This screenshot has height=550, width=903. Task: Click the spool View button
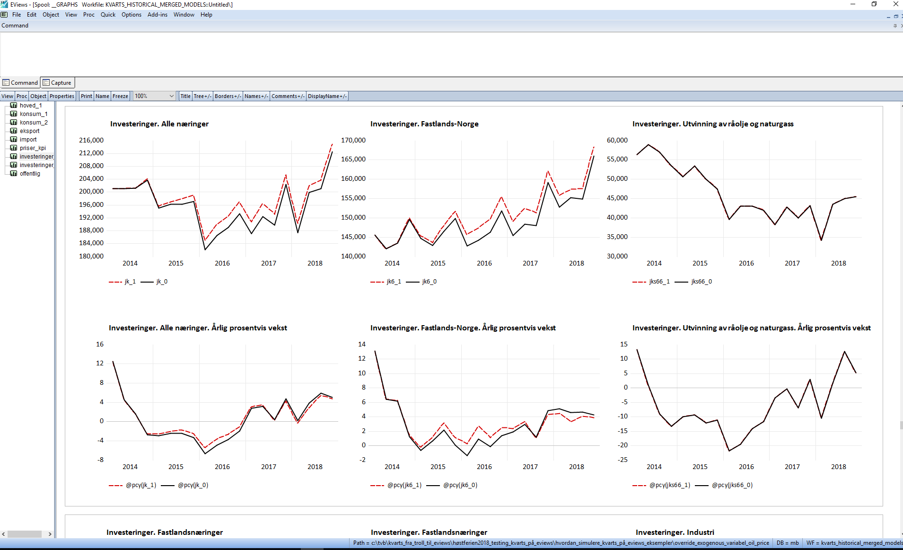[8, 96]
